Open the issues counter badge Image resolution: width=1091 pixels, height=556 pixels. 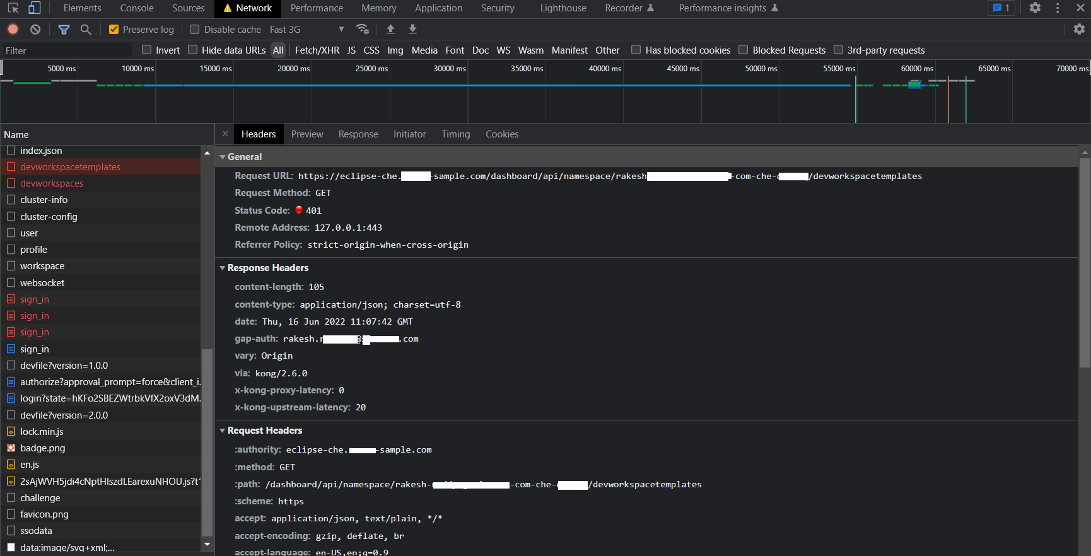click(x=1001, y=8)
